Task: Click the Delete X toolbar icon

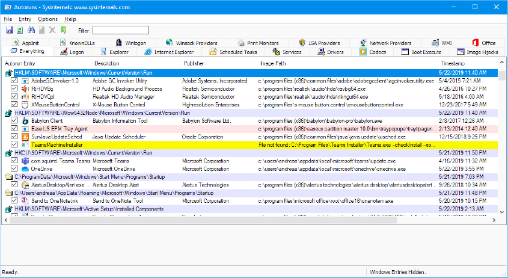Action: tap(52, 30)
